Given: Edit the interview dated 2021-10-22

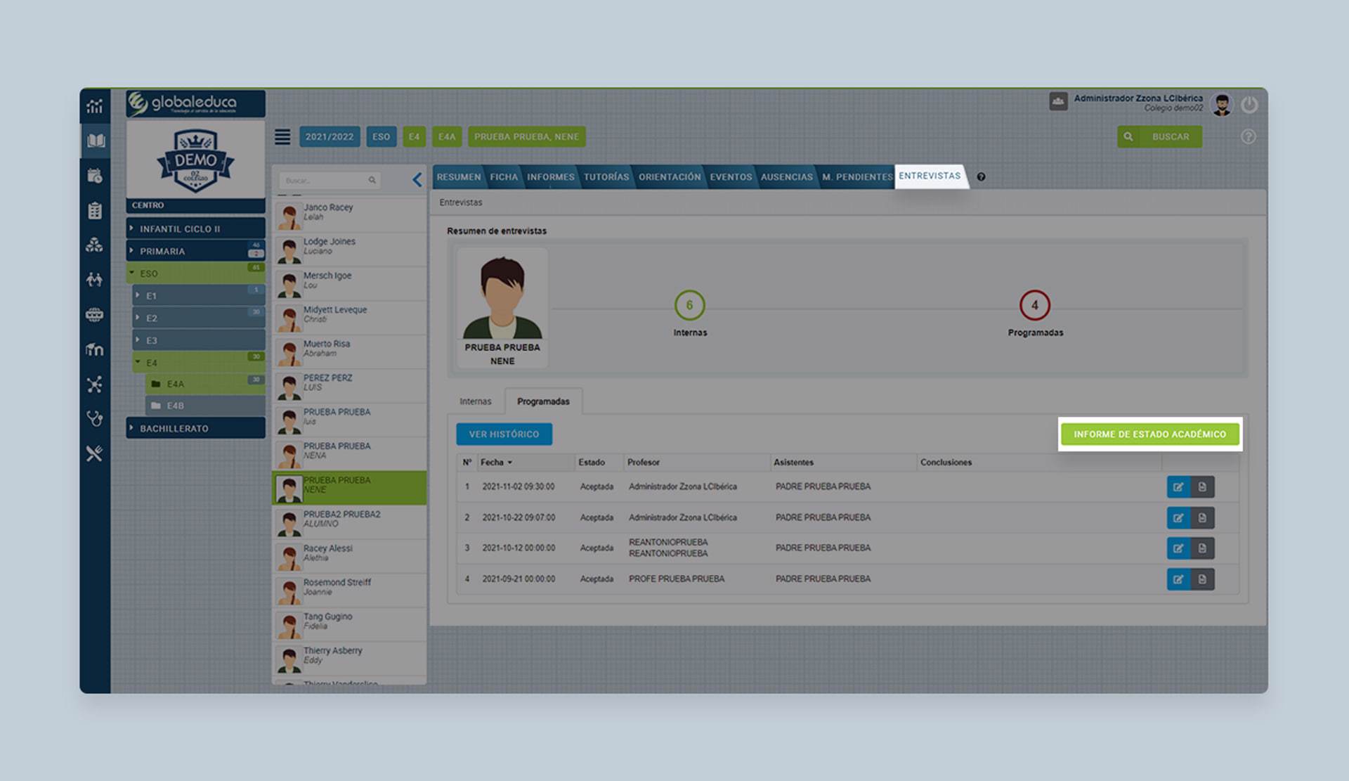Looking at the screenshot, I should 1178,518.
